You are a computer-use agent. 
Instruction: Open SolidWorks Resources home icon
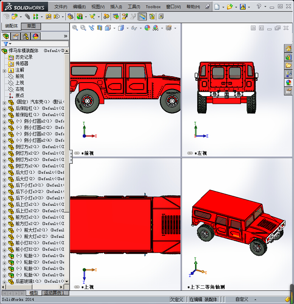(x=288, y=48)
